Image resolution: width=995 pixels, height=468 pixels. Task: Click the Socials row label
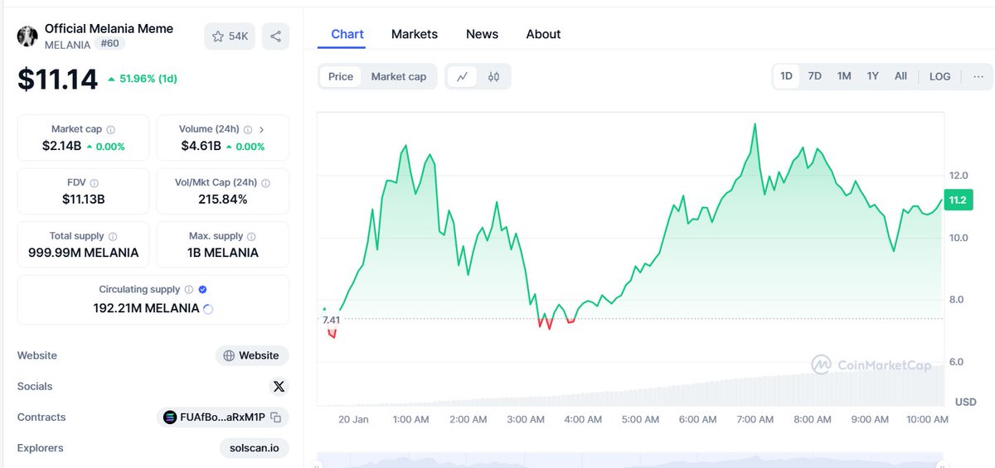pyautogui.click(x=35, y=386)
